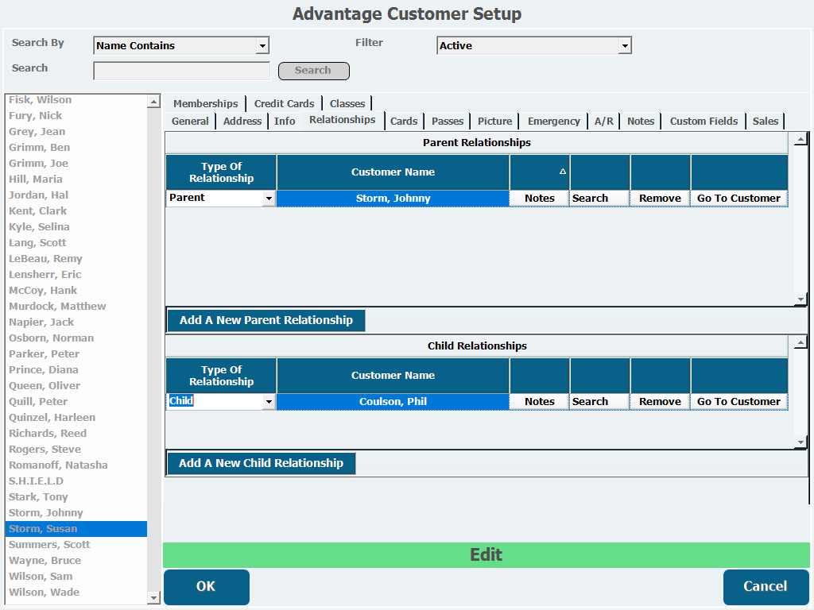Click Search in Coulson, Phil row
The height and width of the screenshot is (610, 814).
[599, 401]
